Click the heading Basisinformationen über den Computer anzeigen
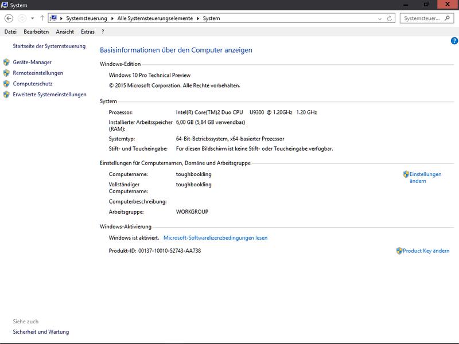Screen dimensions: 459x344 click(176, 50)
